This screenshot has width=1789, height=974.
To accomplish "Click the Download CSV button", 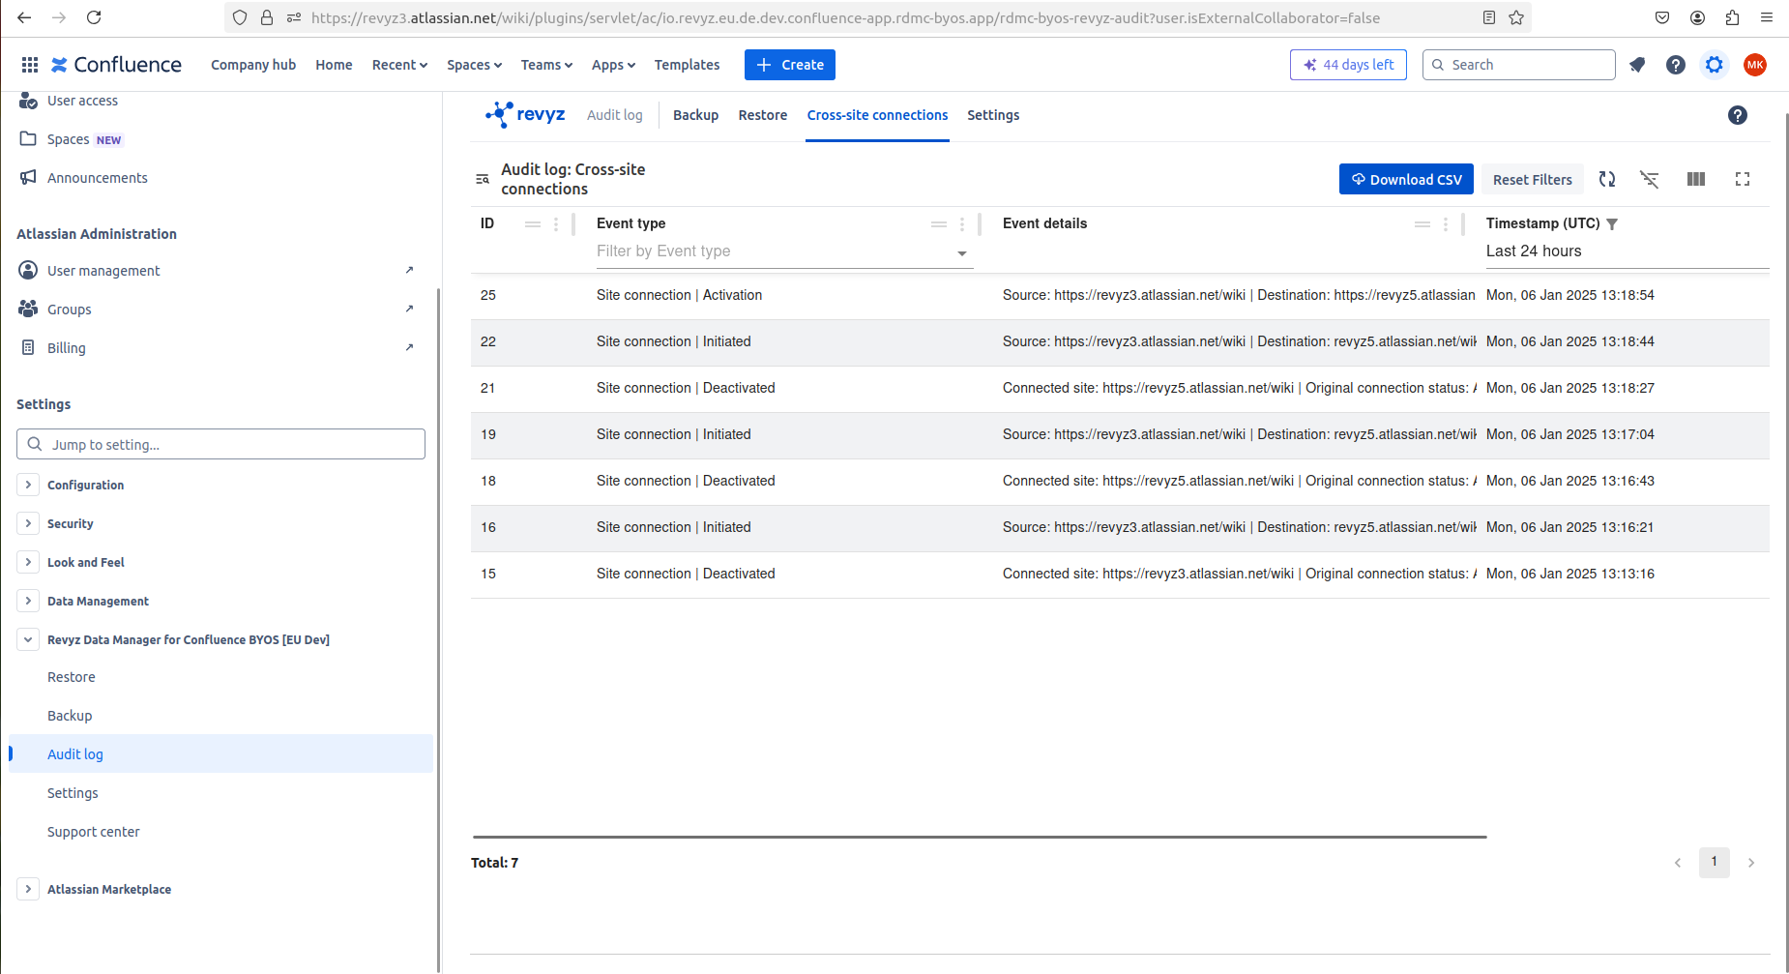I will click(1406, 179).
